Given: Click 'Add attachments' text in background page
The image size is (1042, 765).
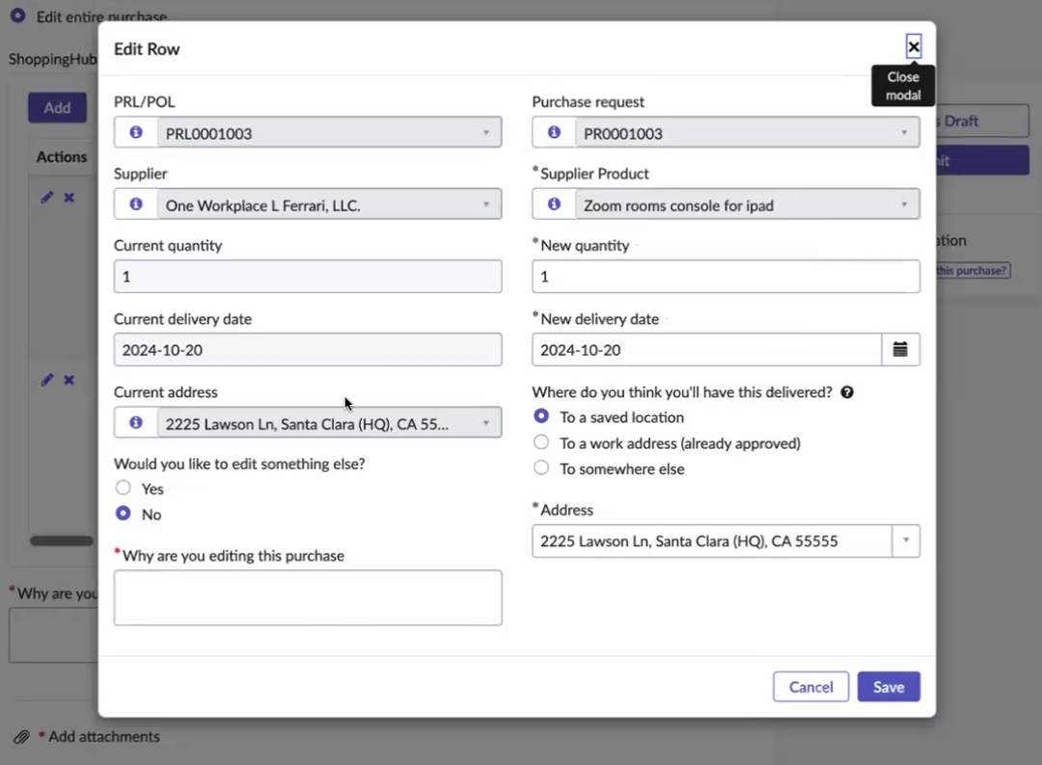Looking at the screenshot, I should (104, 736).
